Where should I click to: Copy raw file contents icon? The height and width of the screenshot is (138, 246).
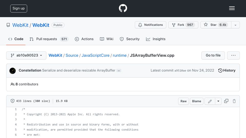pyautogui.click(x=226, y=101)
